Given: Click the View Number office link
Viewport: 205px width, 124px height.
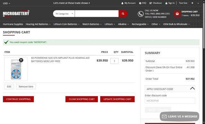Looking at the screenshot, I should click(159, 17).
